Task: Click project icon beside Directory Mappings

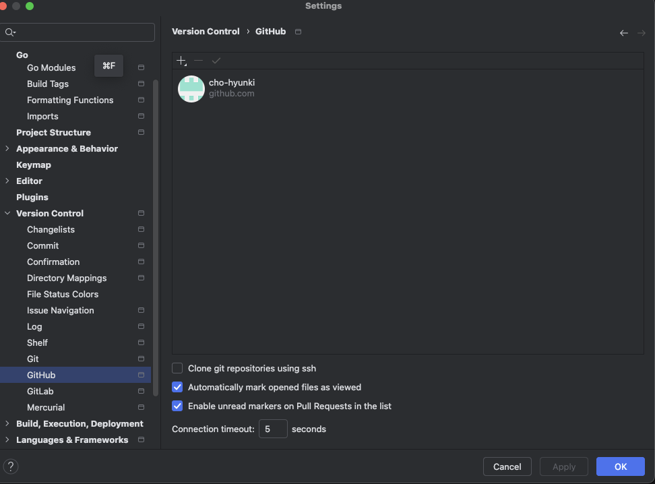Action: tap(142, 278)
